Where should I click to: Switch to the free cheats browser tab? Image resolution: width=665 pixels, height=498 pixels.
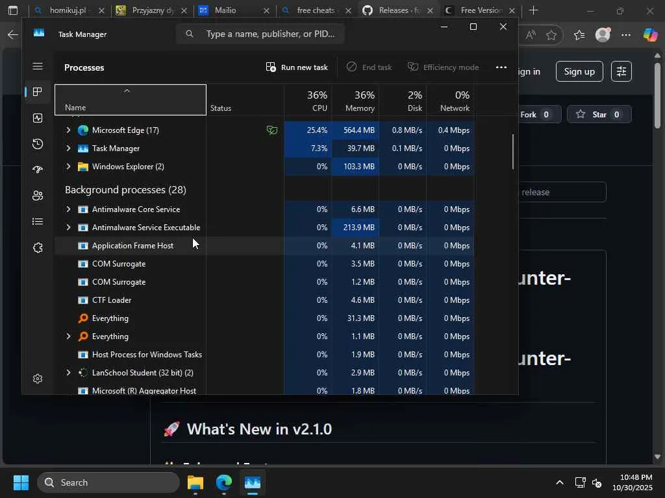pyautogui.click(x=316, y=10)
